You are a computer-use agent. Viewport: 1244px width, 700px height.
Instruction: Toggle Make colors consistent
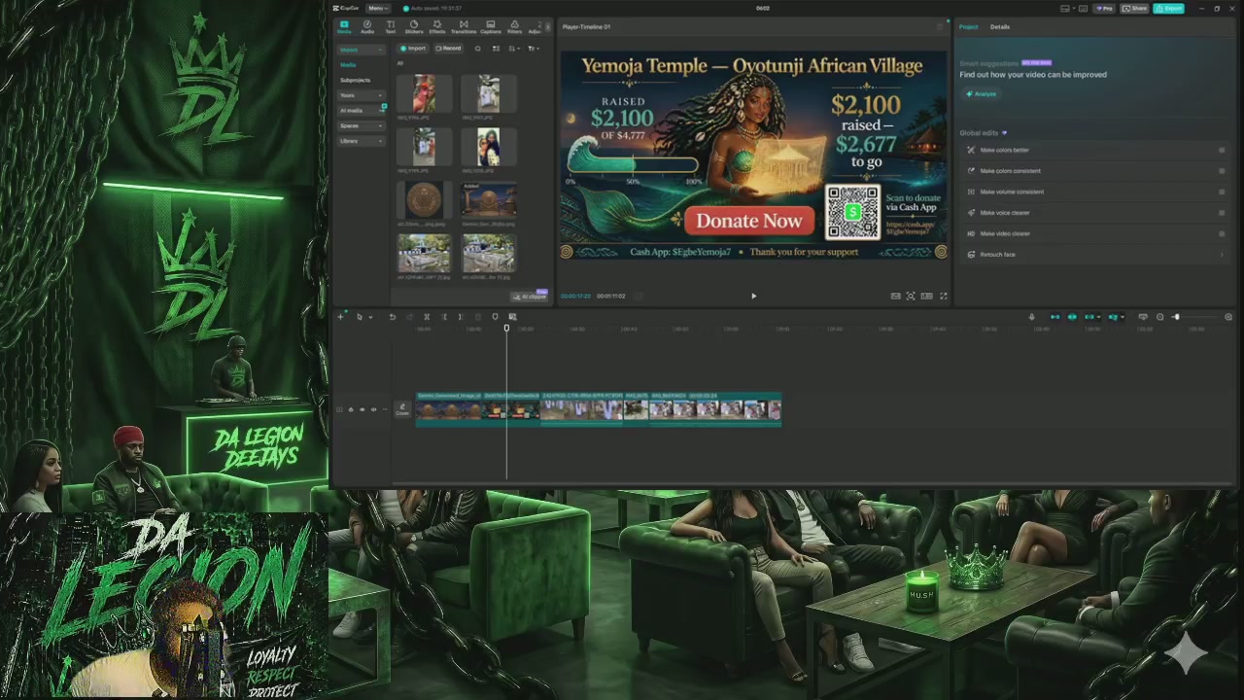[1222, 171]
